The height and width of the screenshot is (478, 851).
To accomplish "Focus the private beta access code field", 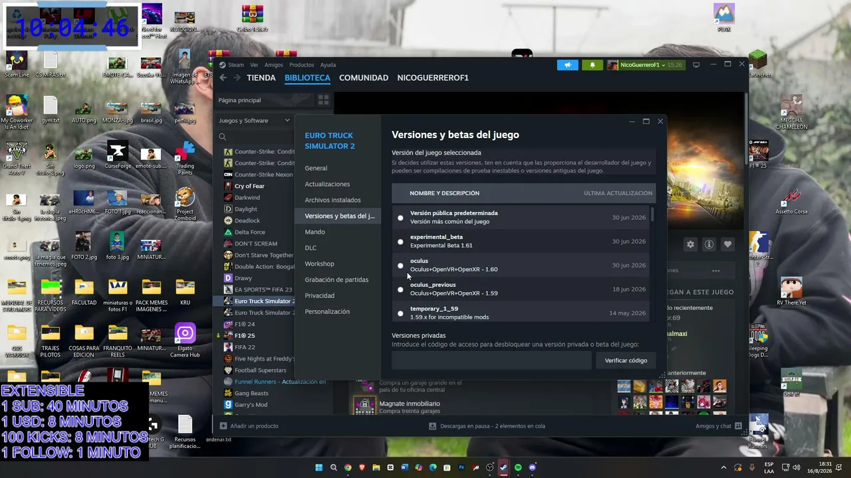I will pos(491,360).
